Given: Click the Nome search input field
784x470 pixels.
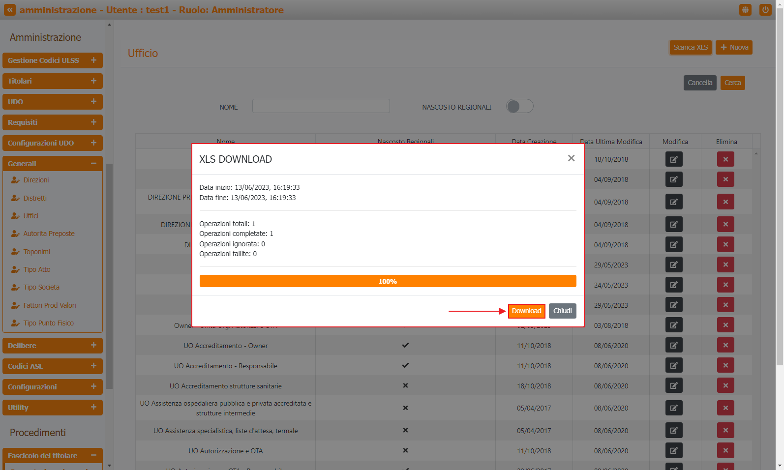Looking at the screenshot, I should [321, 106].
